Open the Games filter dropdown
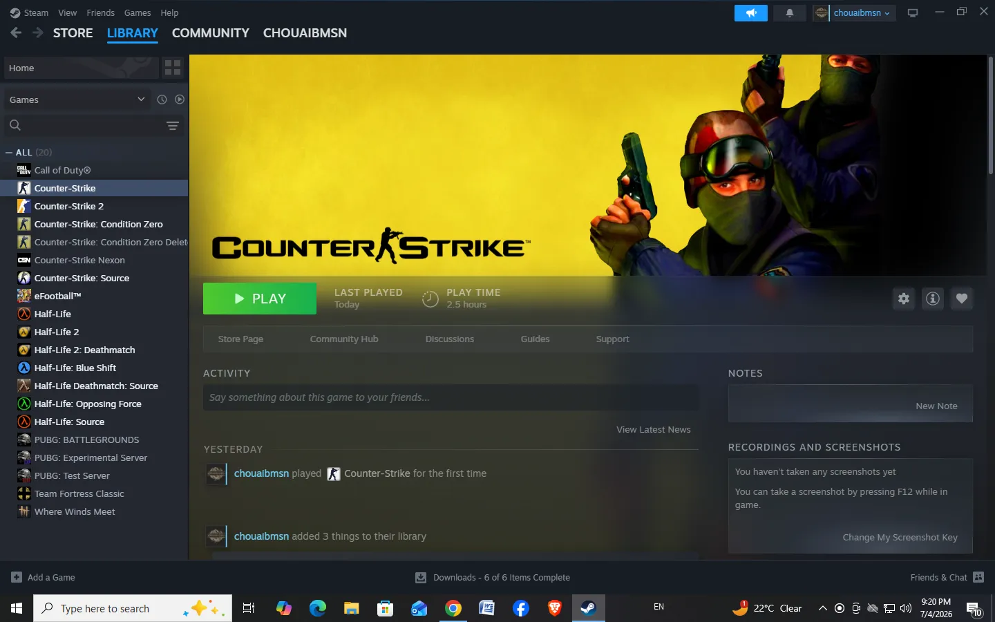The height and width of the screenshot is (622, 995). pos(77,100)
